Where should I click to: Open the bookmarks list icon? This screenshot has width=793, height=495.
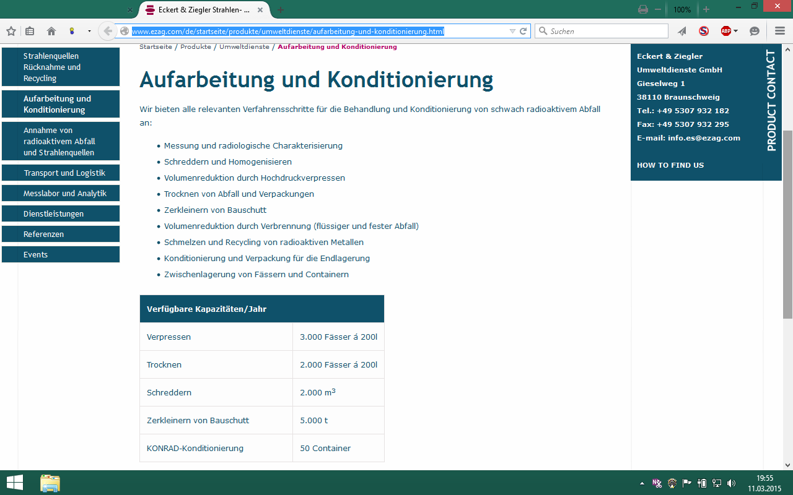point(30,31)
